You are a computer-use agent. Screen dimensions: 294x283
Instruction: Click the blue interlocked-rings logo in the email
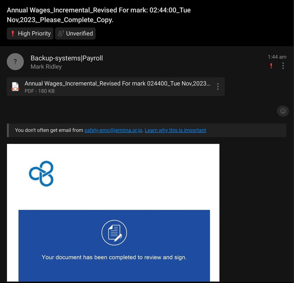41,174
